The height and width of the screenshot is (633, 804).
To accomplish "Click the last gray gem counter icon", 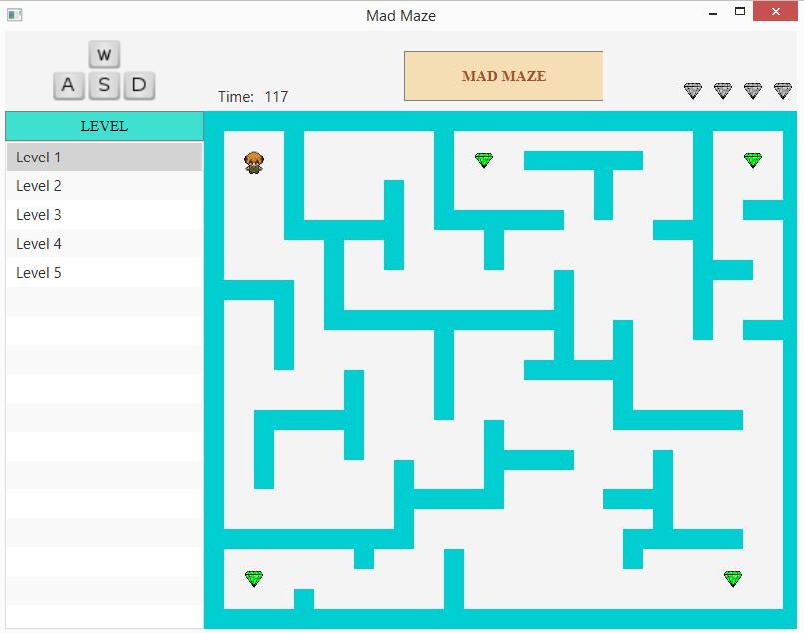I will [x=782, y=90].
